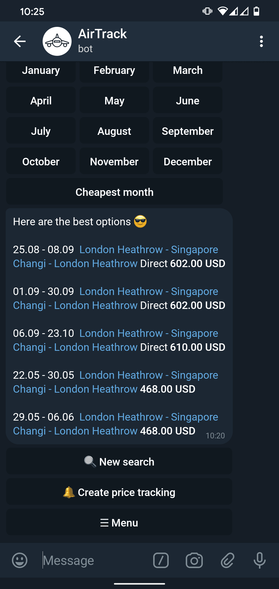Open the bot Menu button
This screenshot has height=589, width=279.
coord(119,522)
